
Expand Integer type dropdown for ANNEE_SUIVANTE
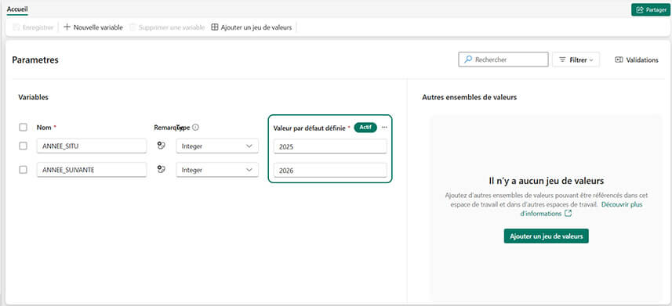pyautogui.click(x=217, y=170)
